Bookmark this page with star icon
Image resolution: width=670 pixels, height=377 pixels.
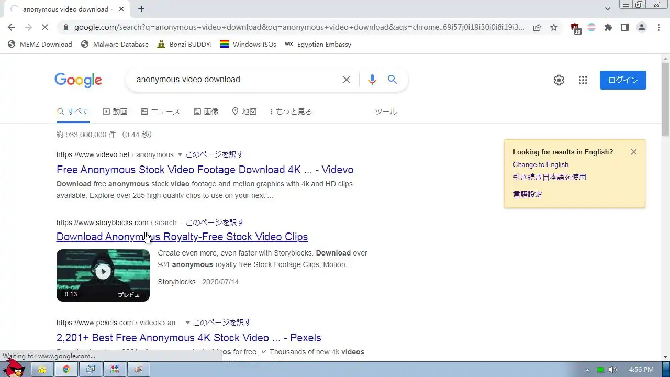coord(554,28)
